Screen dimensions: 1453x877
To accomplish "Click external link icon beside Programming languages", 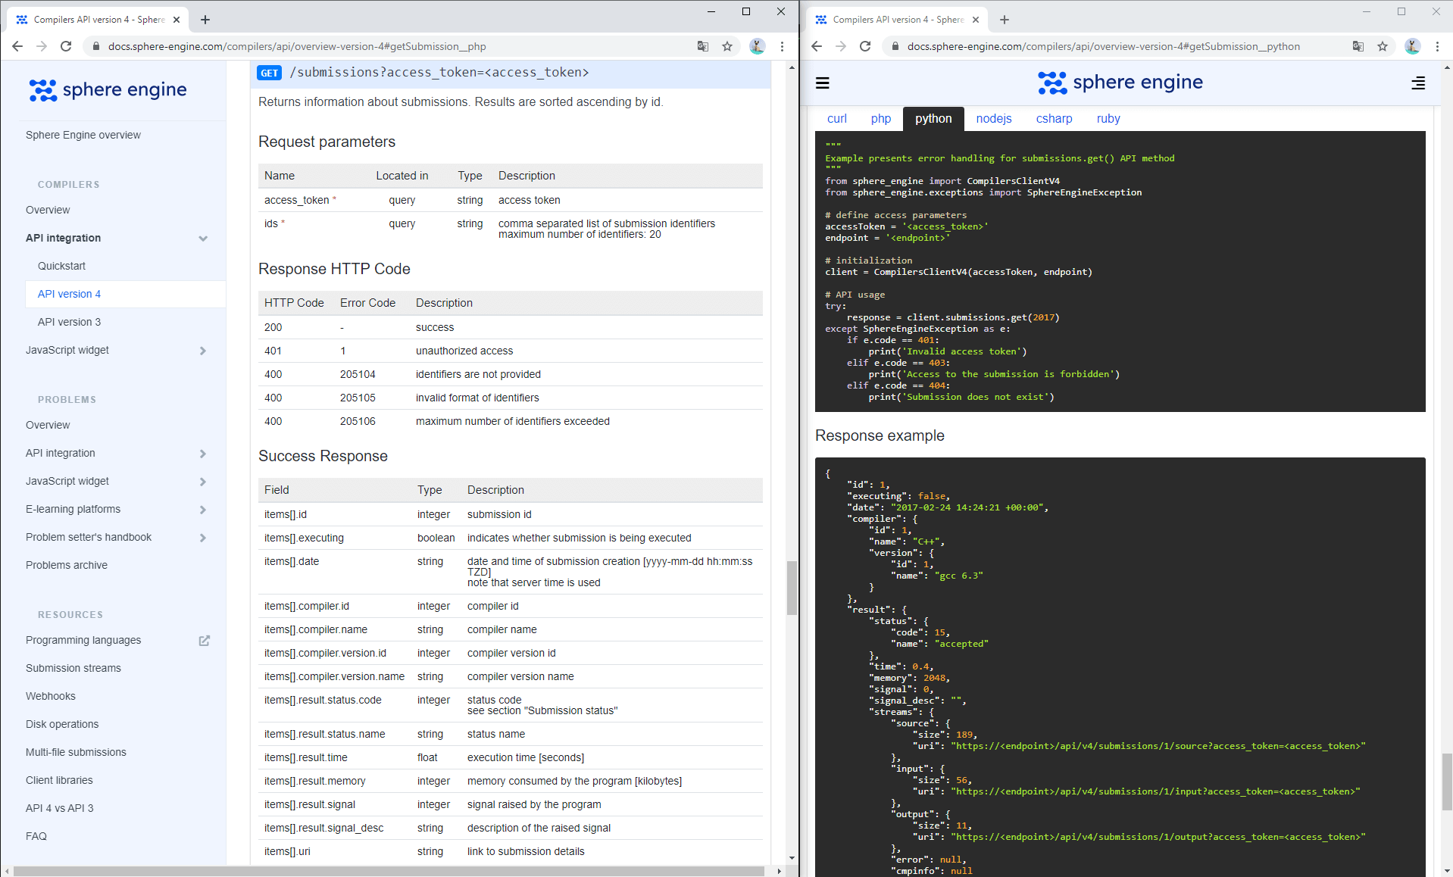I will tap(204, 641).
